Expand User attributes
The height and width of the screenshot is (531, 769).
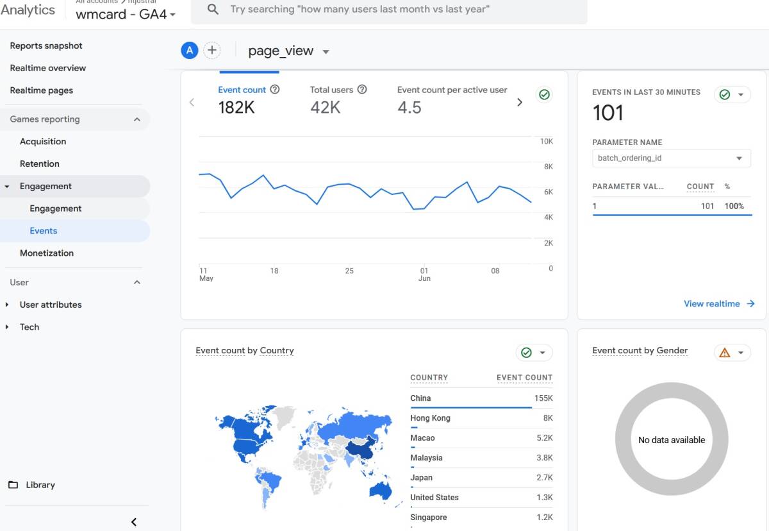(x=7, y=305)
